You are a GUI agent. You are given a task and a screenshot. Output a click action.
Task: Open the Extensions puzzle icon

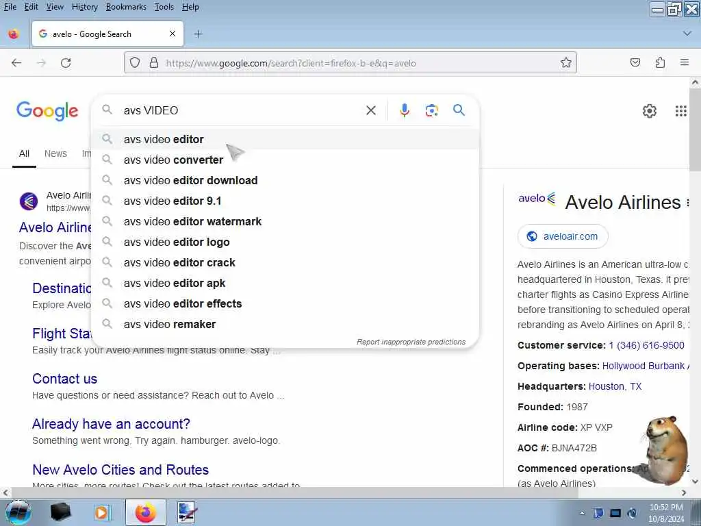(x=660, y=62)
